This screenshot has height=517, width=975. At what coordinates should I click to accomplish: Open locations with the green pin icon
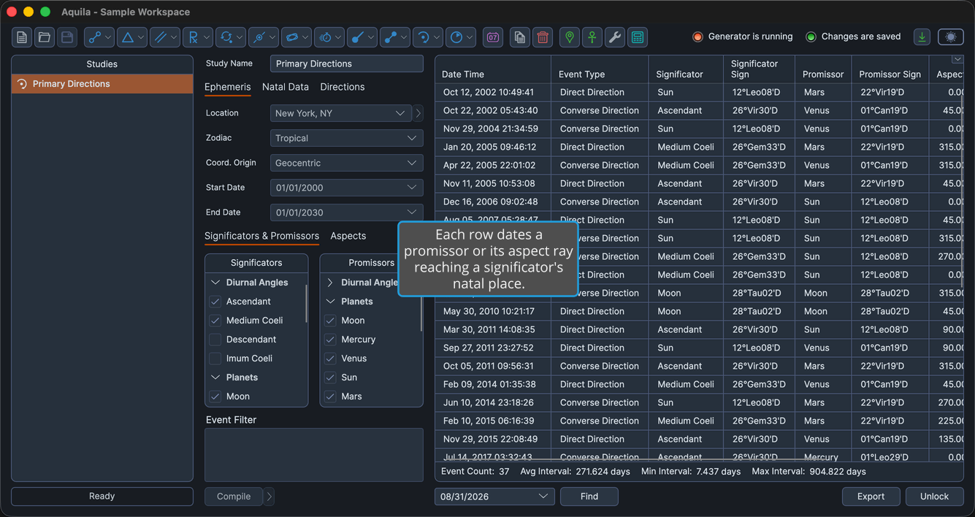click(x=570, y=37)
